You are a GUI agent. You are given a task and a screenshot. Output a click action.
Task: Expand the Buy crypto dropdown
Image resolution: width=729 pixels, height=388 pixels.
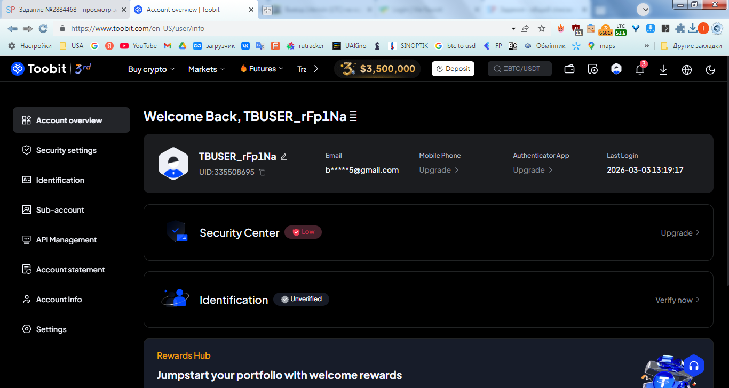coord(152,69)
